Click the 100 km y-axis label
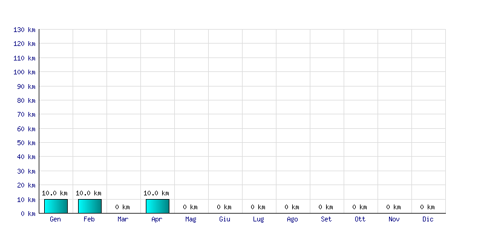484x242 pixels. pos(24,72)
